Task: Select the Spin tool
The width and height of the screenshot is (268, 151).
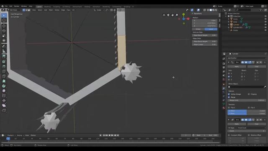Action: click(4, 86)
